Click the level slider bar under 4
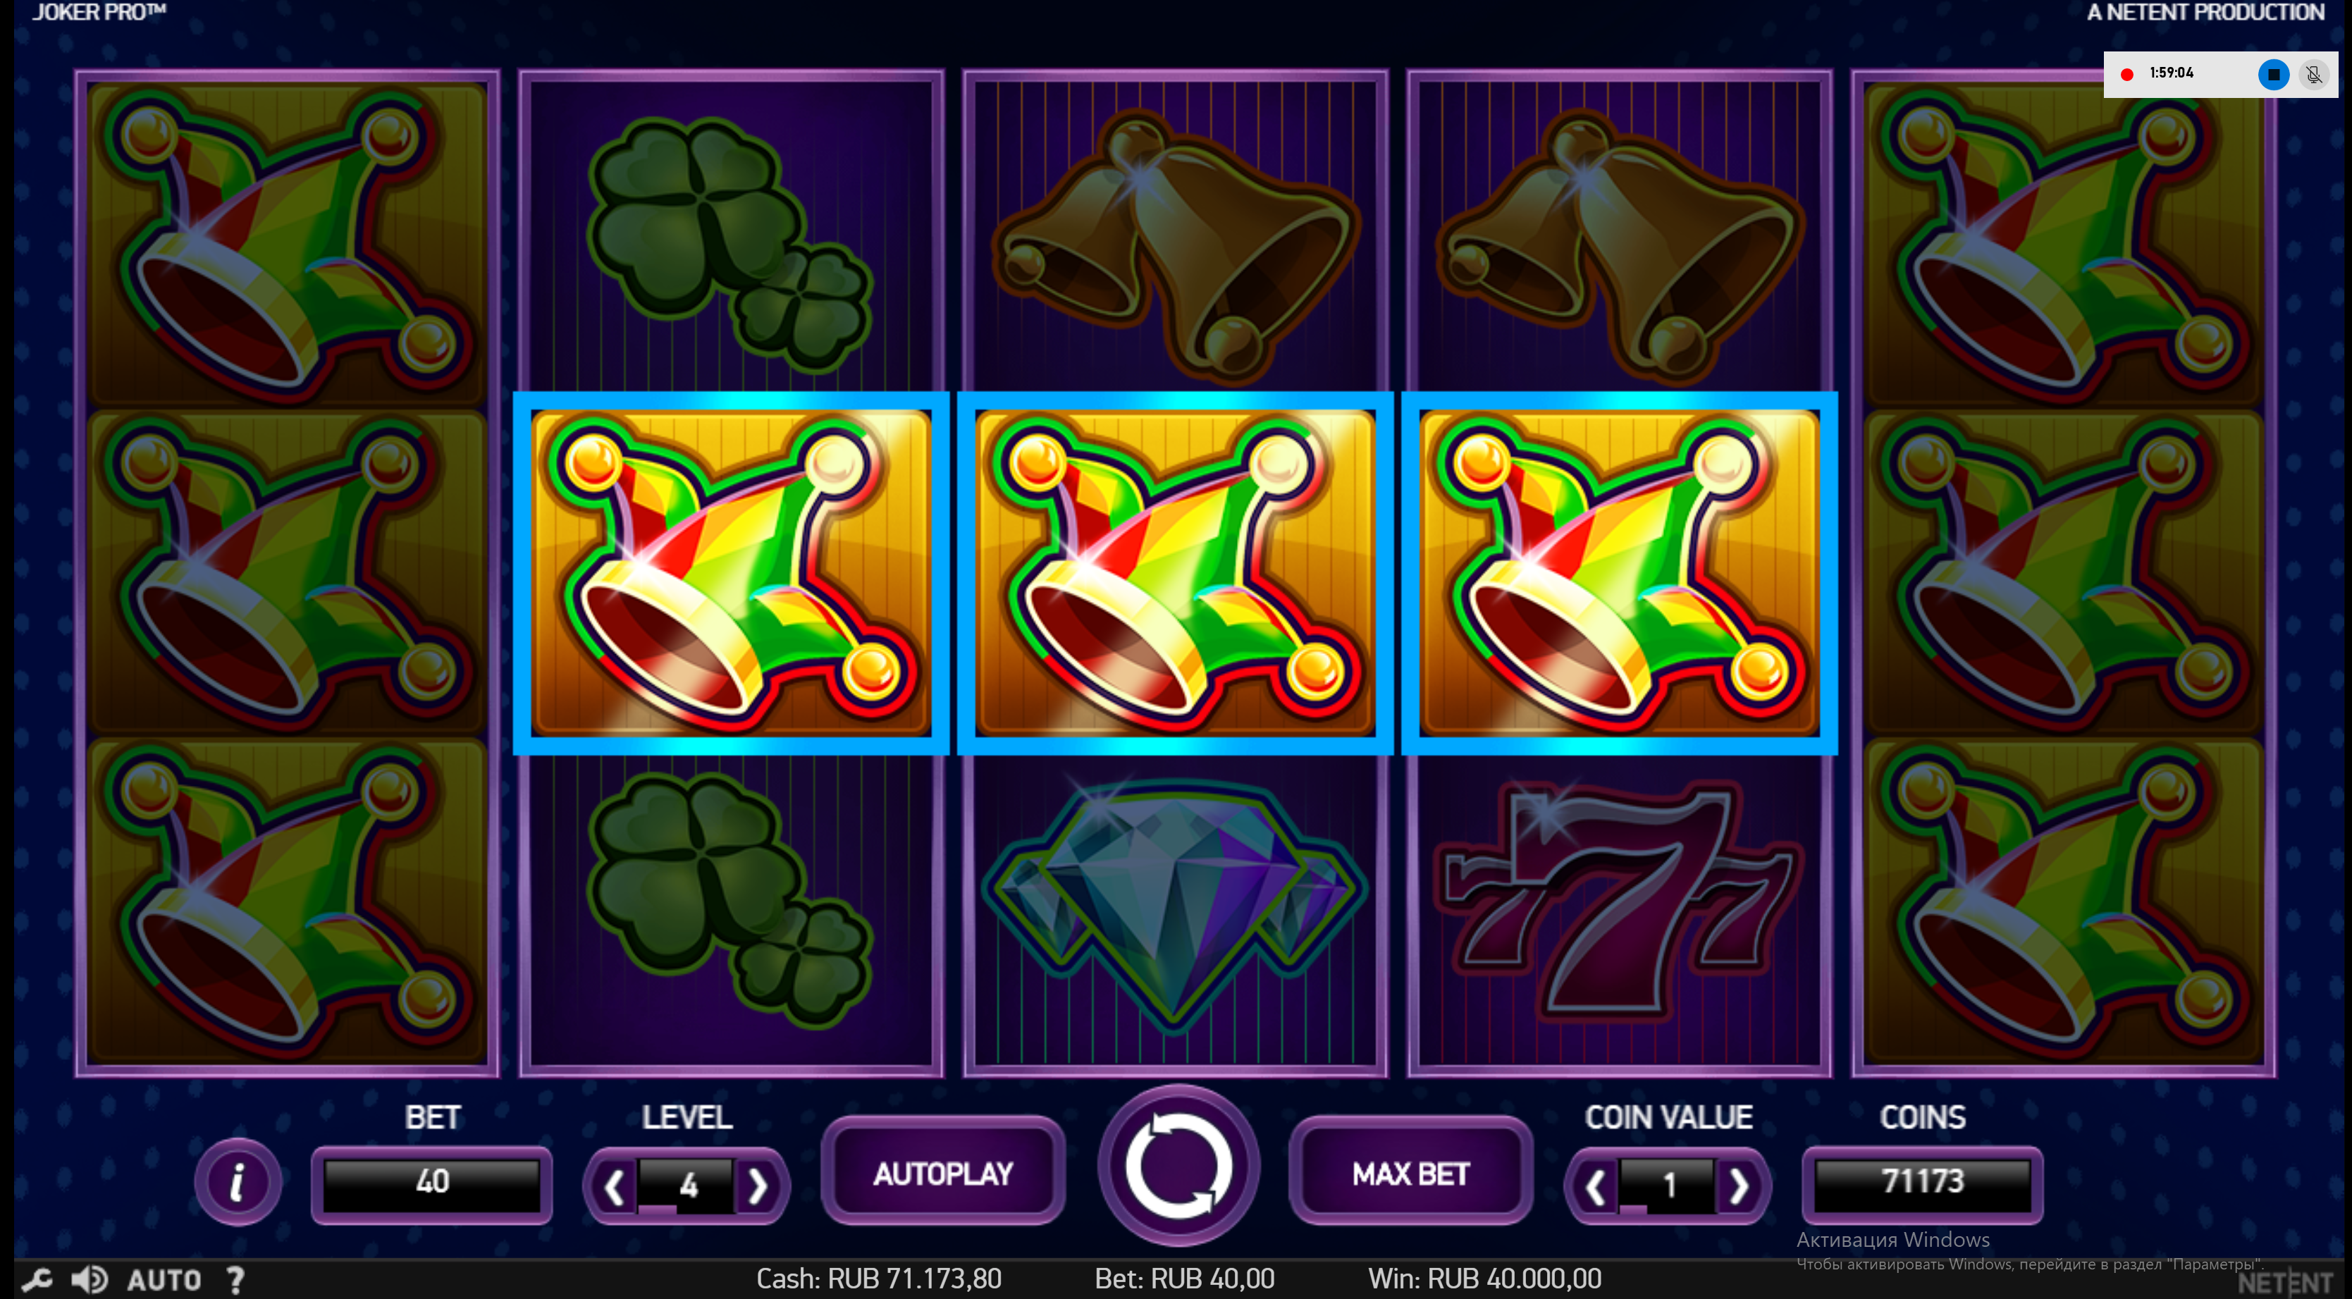Viewport: 2352px width, 1299px height. pos(686,1209)
